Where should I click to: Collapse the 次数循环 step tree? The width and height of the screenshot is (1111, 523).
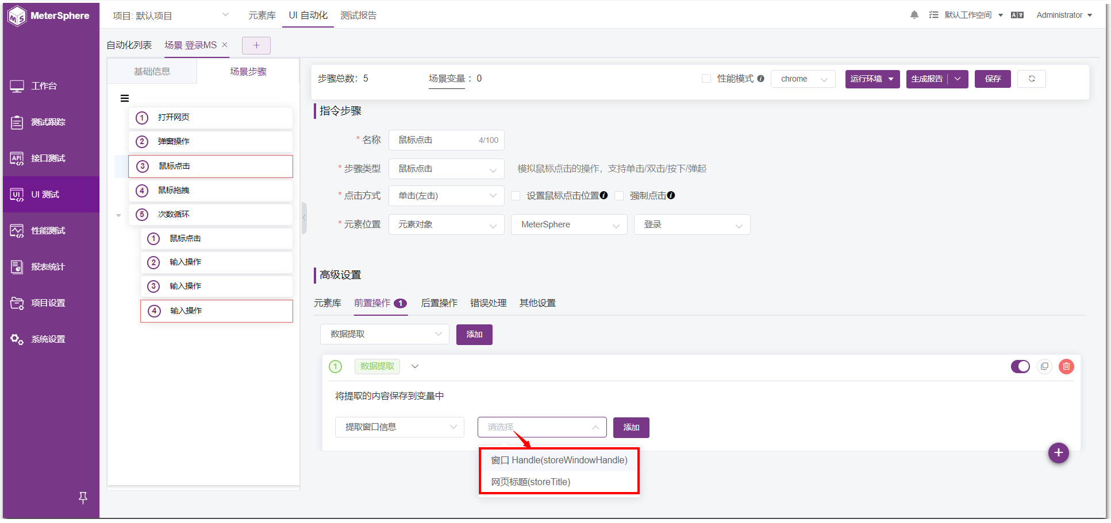tap(118, 215)
